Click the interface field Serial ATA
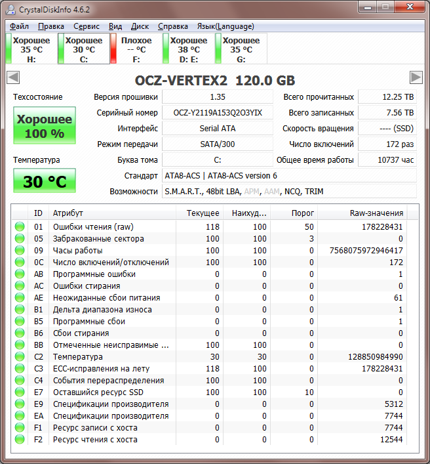Viewport: 430px width, 464px height. (218, 129)
